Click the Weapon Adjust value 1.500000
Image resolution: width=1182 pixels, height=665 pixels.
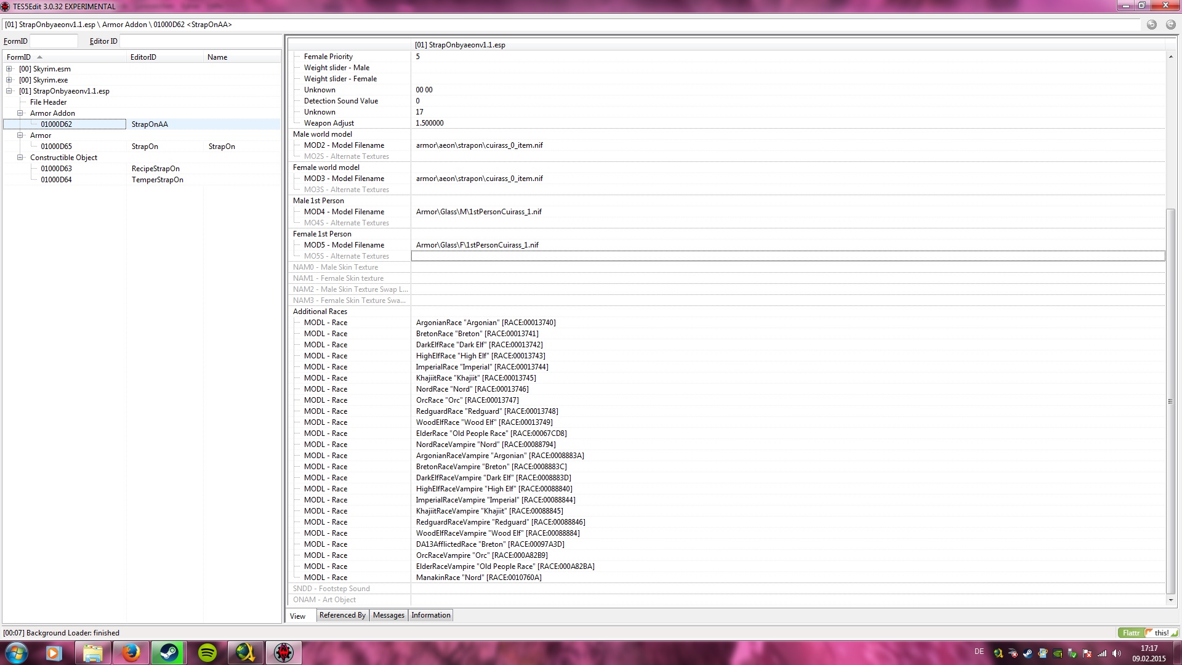point(430,123)
